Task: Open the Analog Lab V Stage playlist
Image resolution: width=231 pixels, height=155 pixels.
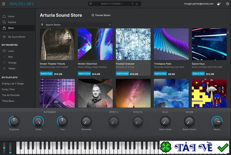Action: (x=13, y=83)
